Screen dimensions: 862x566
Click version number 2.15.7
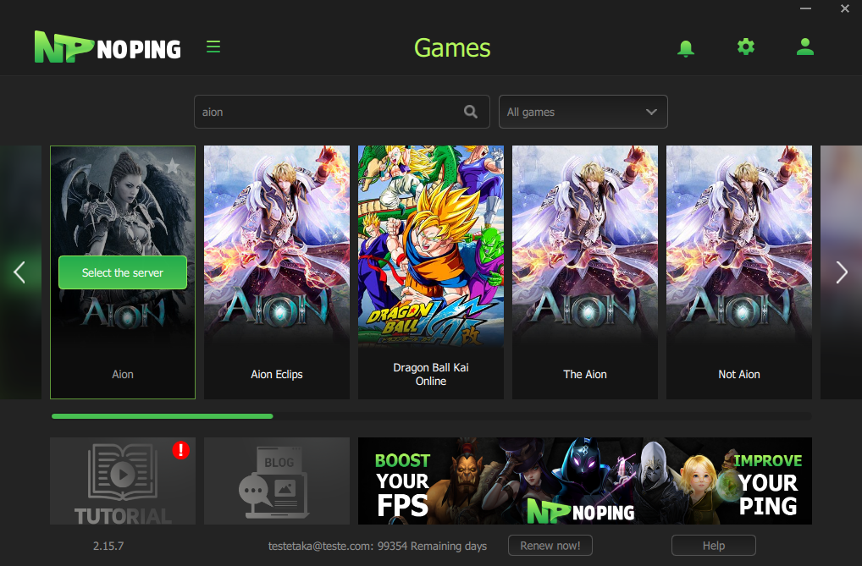(x=108, y=546)
